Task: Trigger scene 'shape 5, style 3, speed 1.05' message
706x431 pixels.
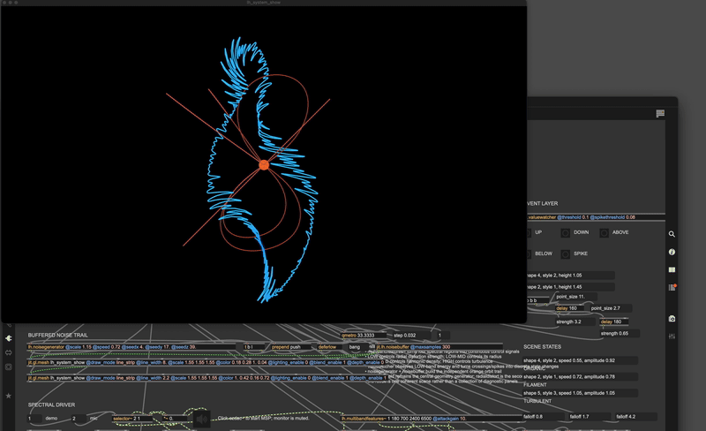Action: pos(580,393)
